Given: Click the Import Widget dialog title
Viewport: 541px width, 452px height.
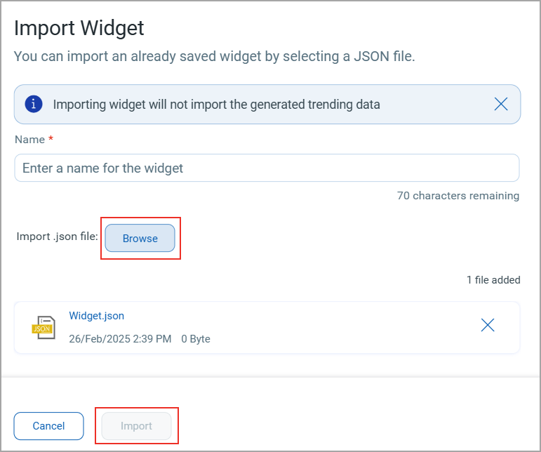Looking at the screenshot, I should [x=79, y=28].
